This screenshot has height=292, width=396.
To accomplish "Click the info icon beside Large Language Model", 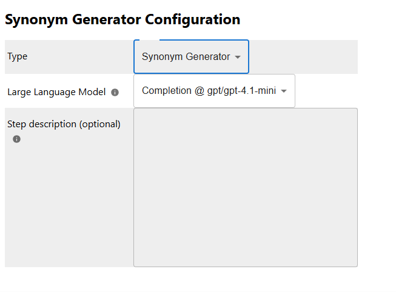I will point(115,93).
